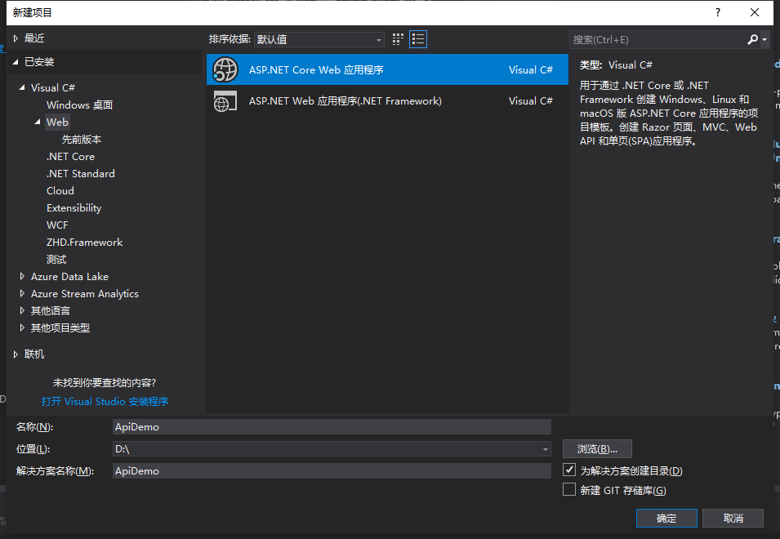This screenshot has height=539, width=780.
Task: Select the 测试 category
Action: click(56, 259)
